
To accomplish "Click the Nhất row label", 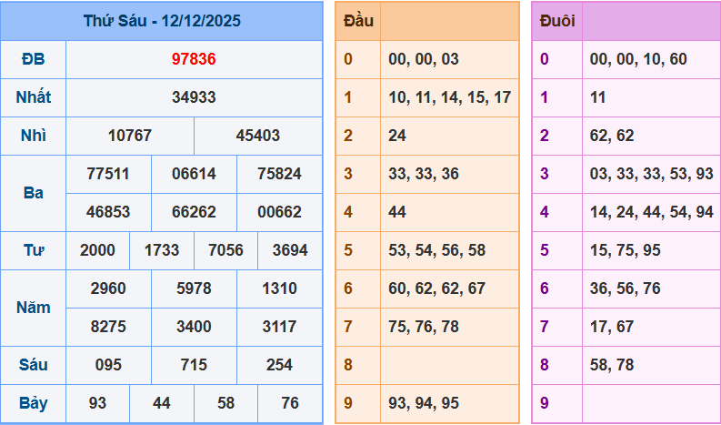I will (x=33, y=97).
